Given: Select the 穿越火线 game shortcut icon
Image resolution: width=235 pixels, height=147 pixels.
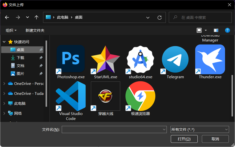Looking at the screenshot, I should [x=105, y=96].
